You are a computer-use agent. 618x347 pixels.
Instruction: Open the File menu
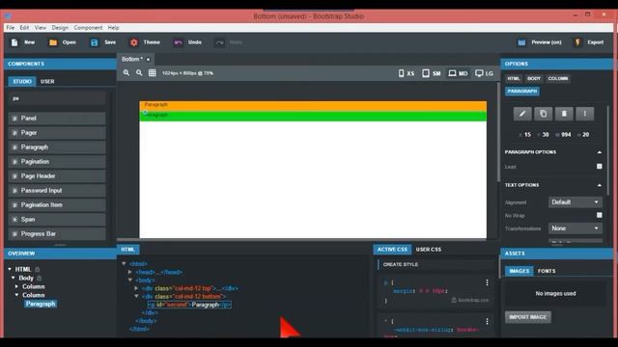click(11, 28)
